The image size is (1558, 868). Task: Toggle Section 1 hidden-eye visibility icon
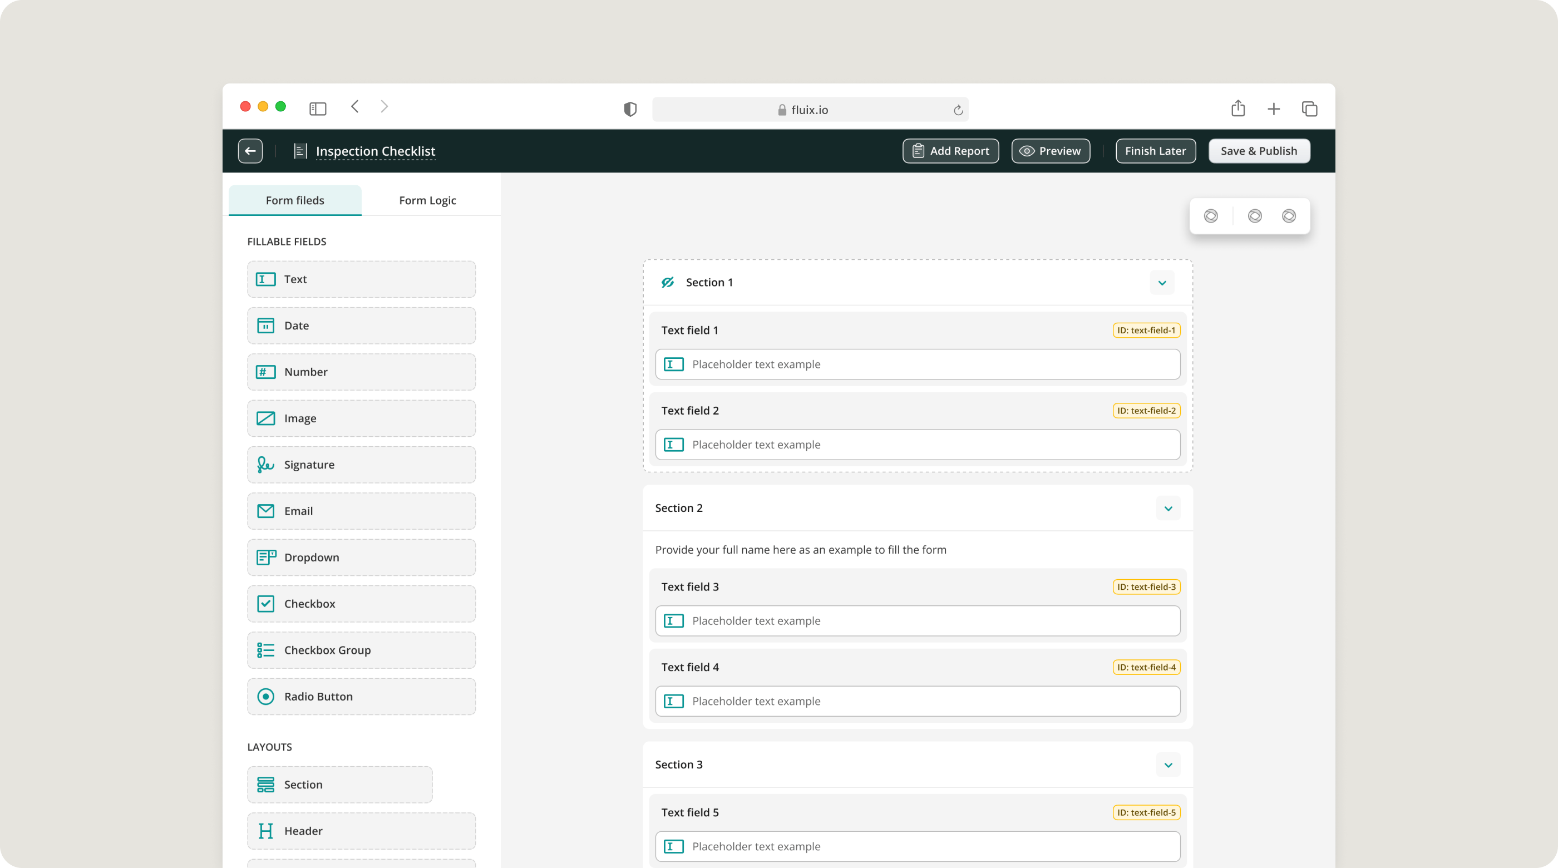click(x=667, y=283)
